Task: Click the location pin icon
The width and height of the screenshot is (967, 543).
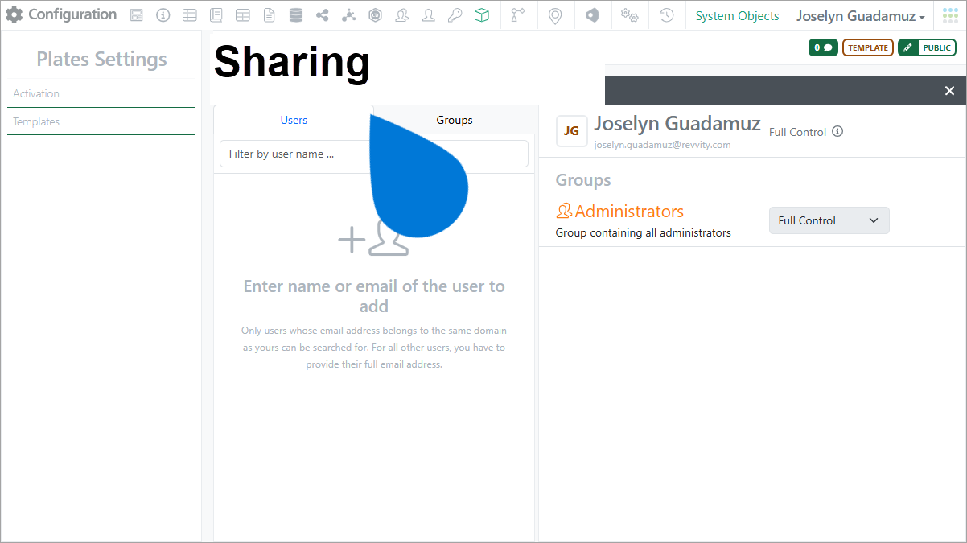Action: click(x=555, y=15)
